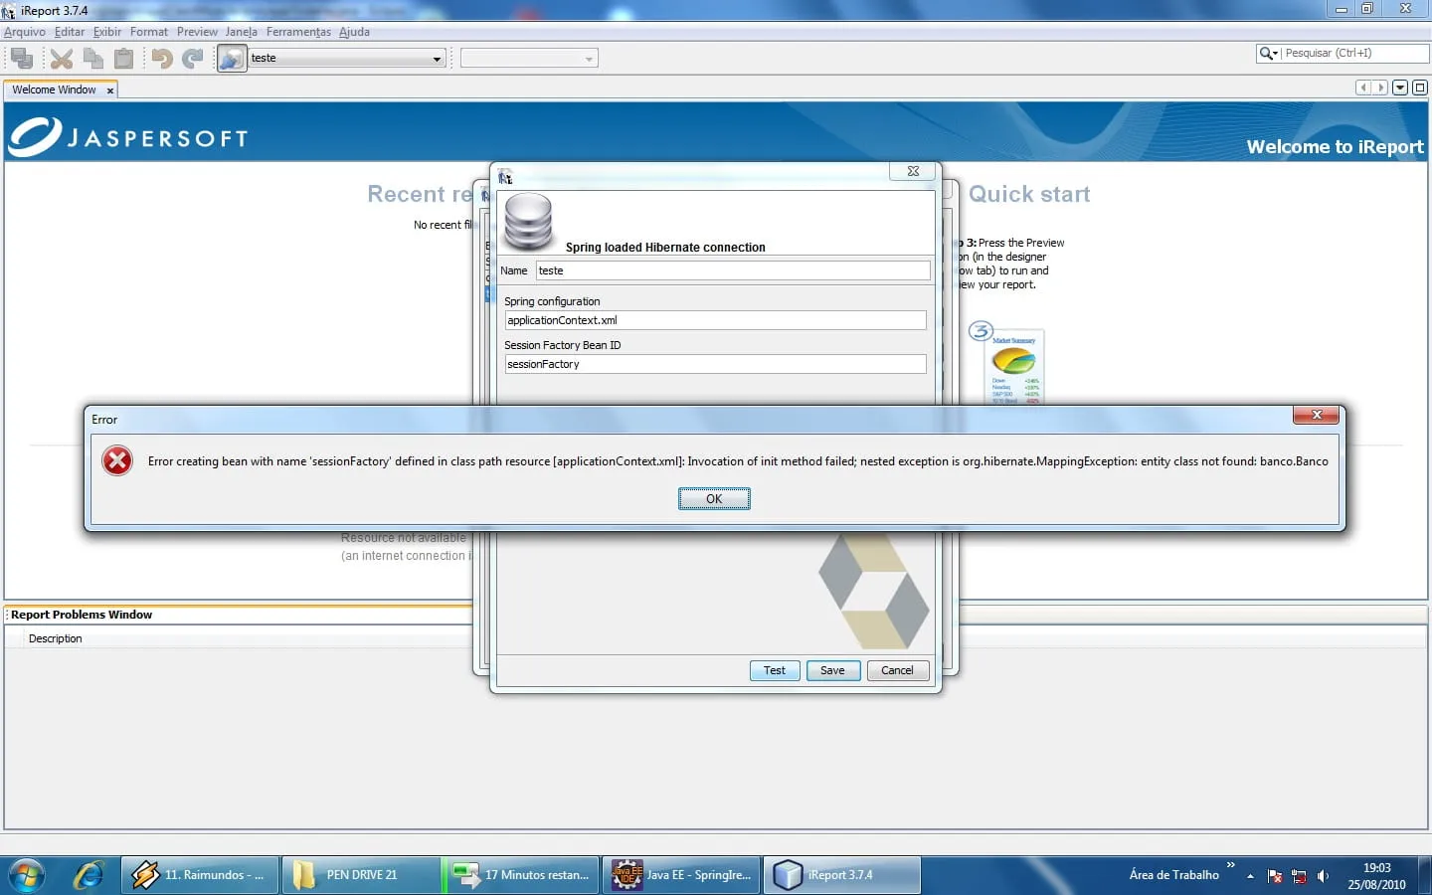
Task: Switch to Winamp '11. Raimundos' taskbar item
Action: [200, 875]
